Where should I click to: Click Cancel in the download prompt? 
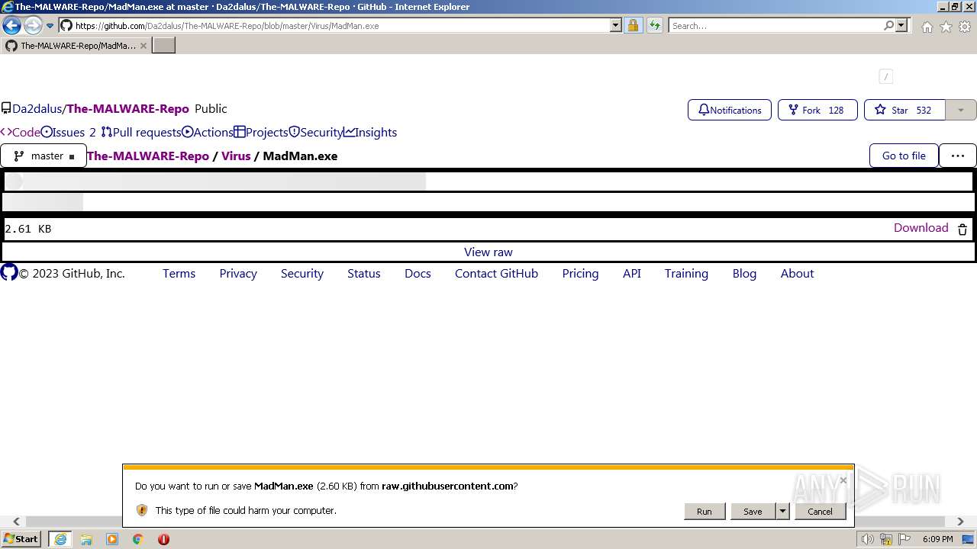[821, 512]
